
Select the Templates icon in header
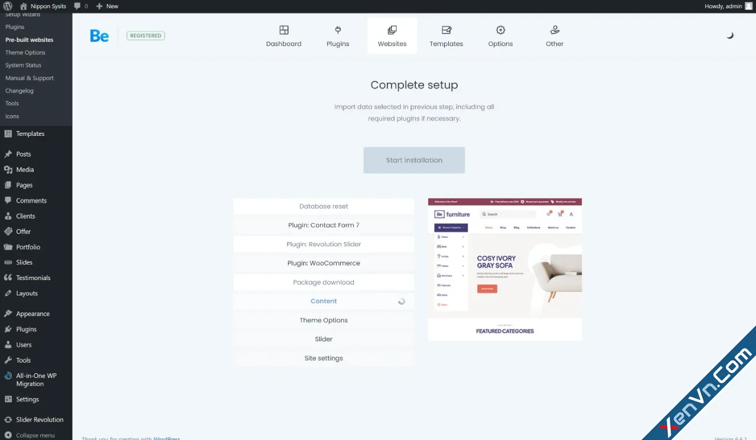[x=446, y=30]
